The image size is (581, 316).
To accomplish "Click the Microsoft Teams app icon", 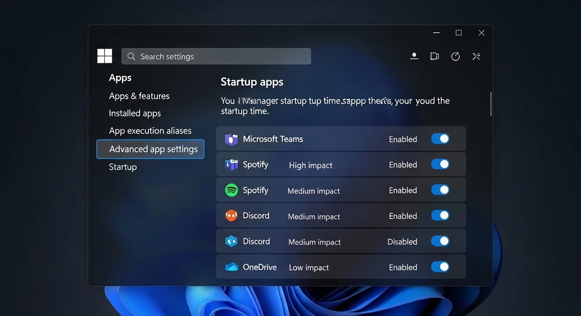I will (x=231, y=139).
